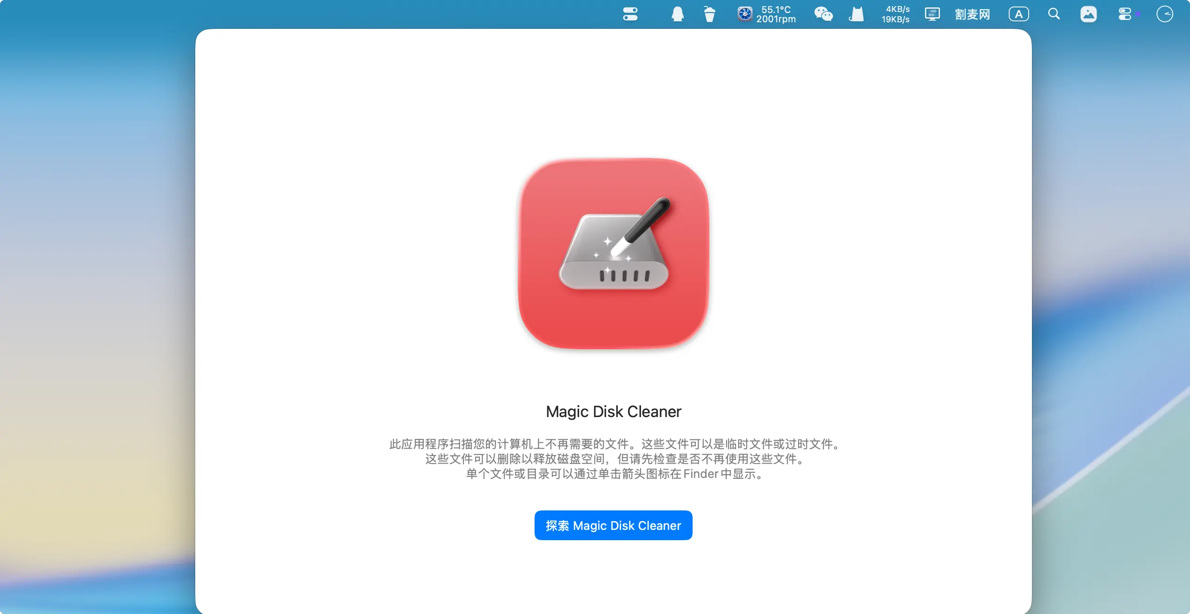Click the Magic Disk Cleaner app icon

[x=613, y=254]
